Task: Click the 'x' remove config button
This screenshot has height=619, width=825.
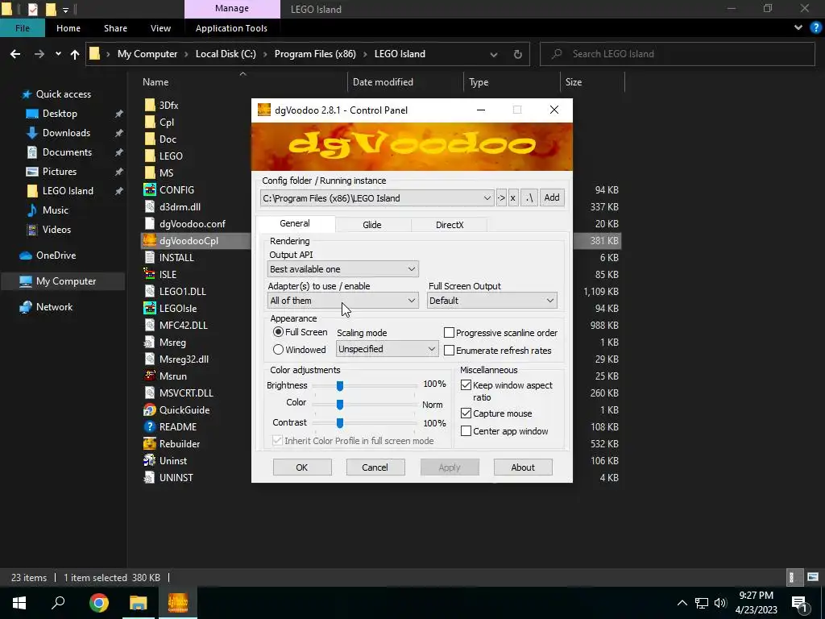Action: 513,198
